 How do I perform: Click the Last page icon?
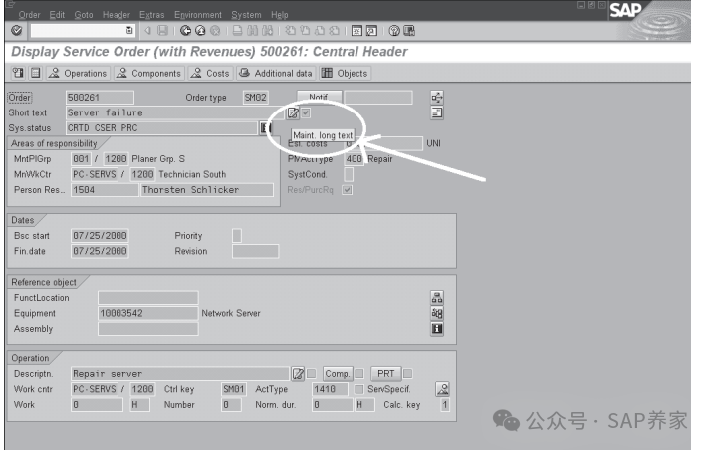pos(335,30)
